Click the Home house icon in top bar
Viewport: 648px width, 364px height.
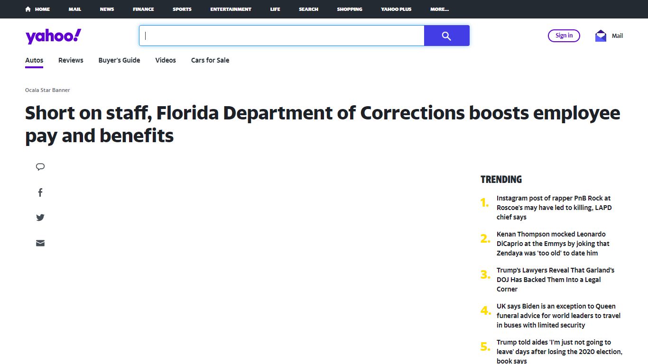click(x=28, y=9)
